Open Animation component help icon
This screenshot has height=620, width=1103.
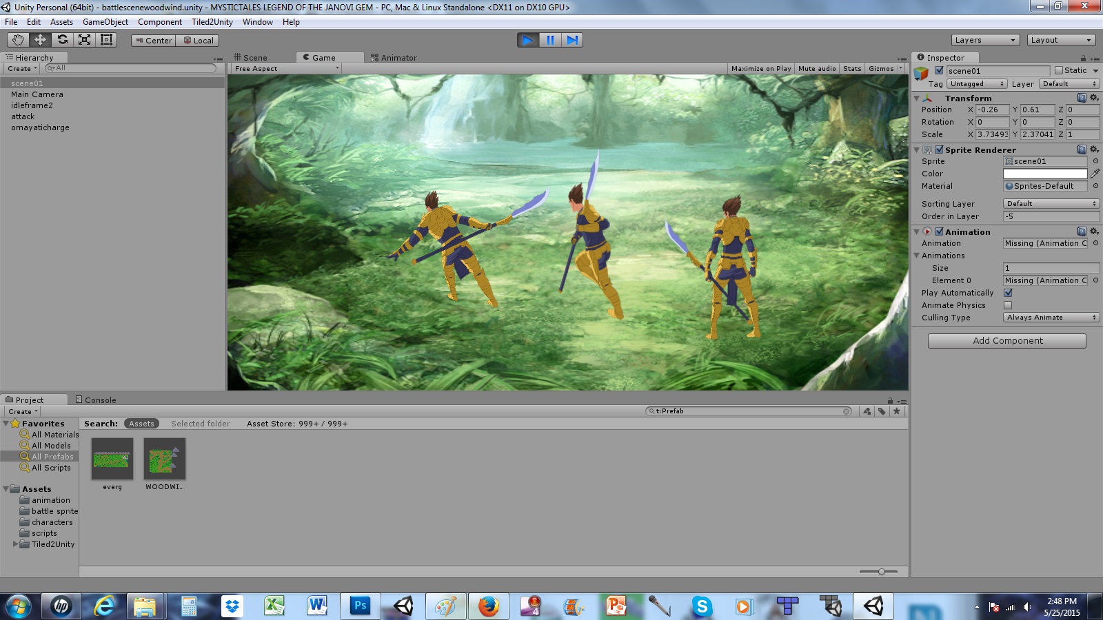[x=1082, y=231]
